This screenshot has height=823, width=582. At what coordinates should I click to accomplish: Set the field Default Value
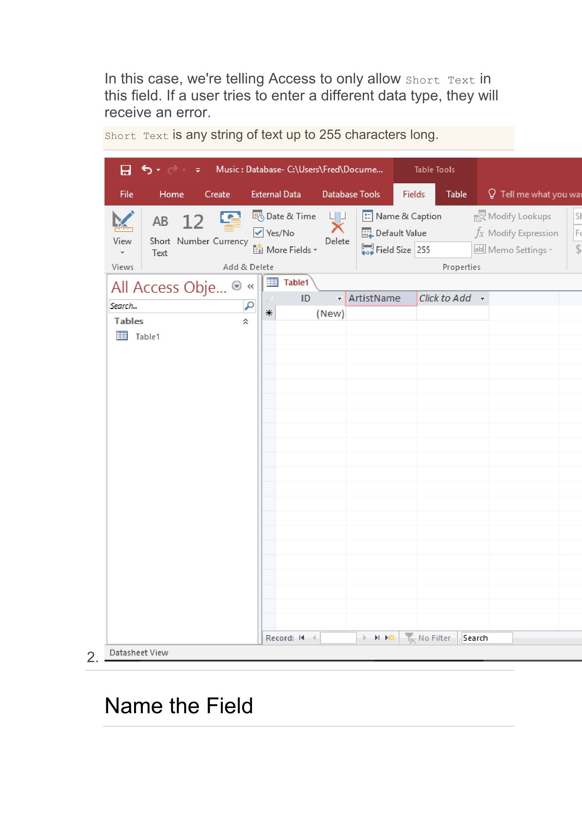(394, 233)
